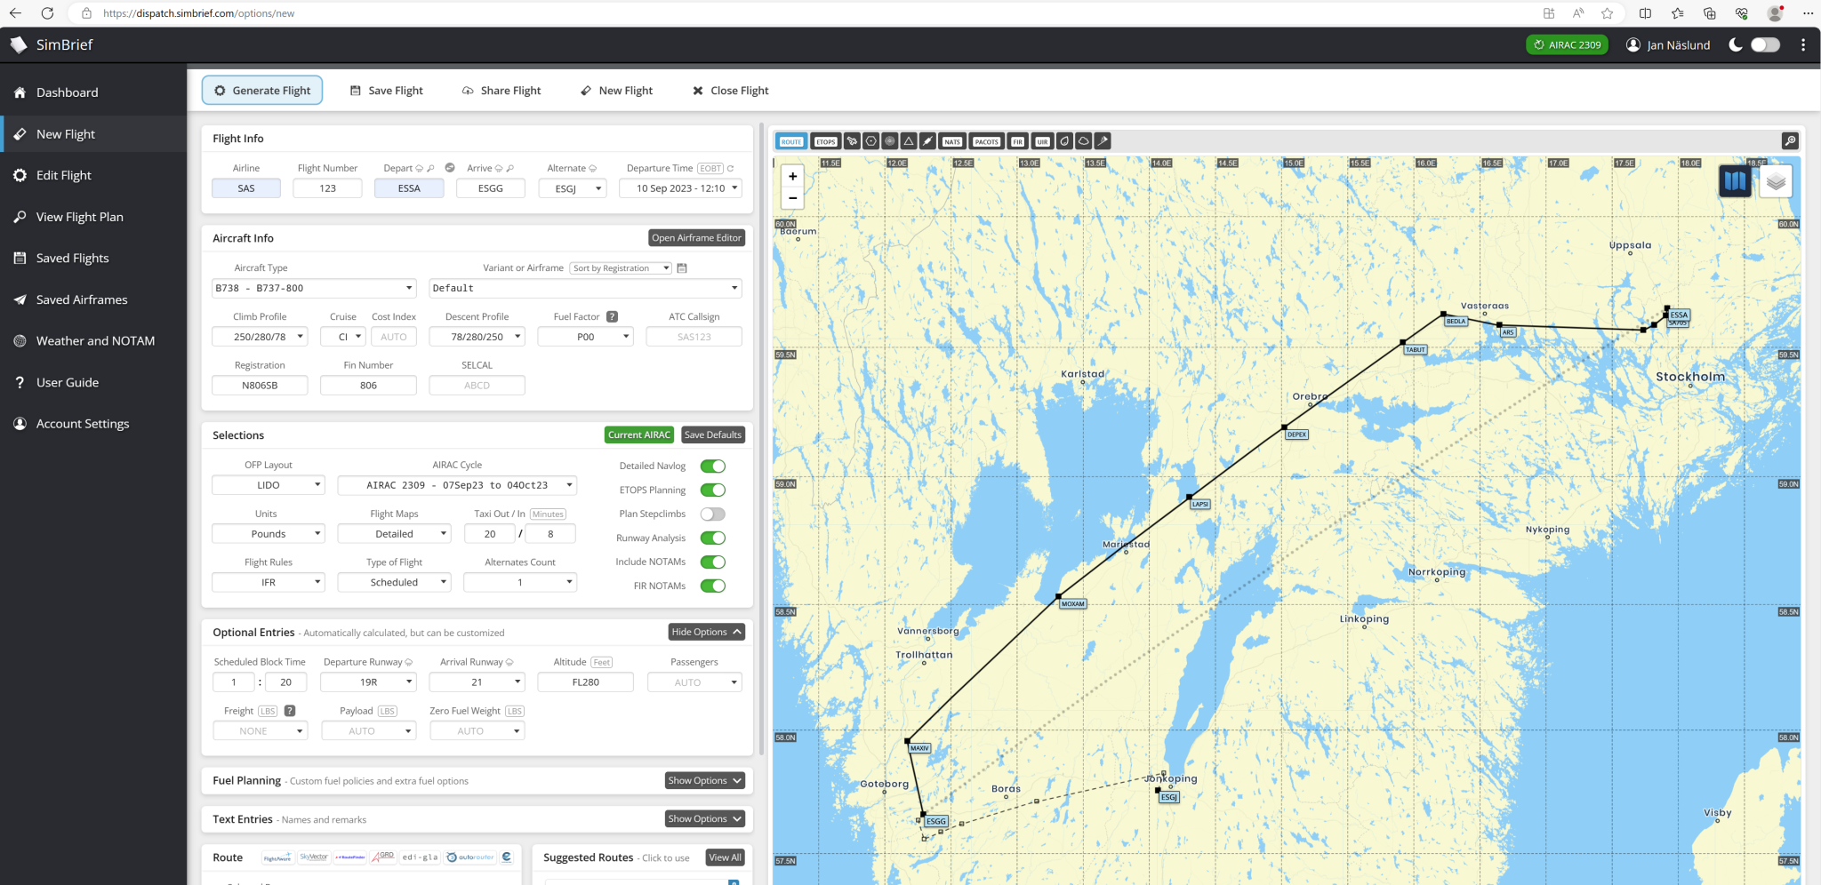Show NATS tracks on the map
The width and height of the screenshot is (1821, 885).
[x=951, y=140]
